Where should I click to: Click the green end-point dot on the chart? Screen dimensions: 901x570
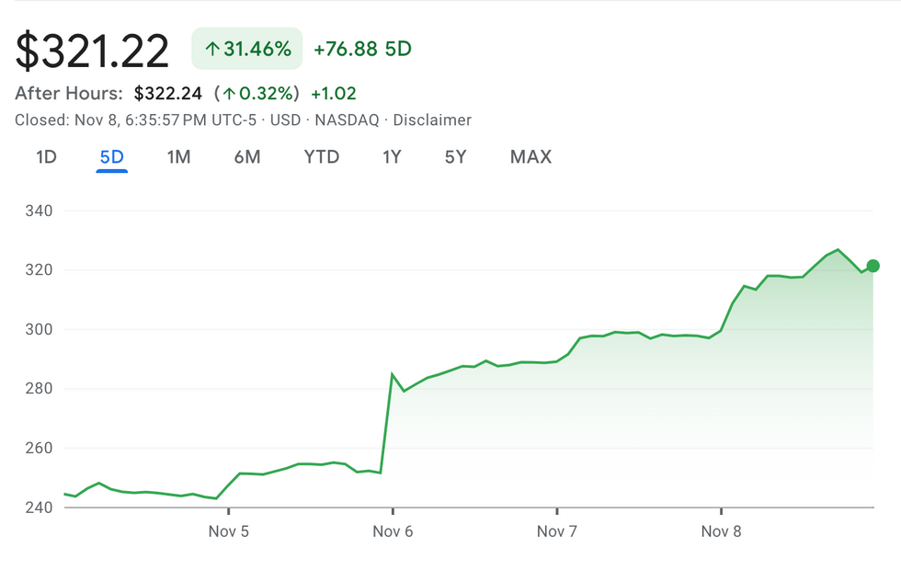[x=872, y=267]
